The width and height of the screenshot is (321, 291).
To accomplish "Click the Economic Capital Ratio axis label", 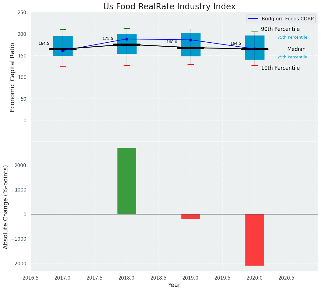I will pos(13,77).
